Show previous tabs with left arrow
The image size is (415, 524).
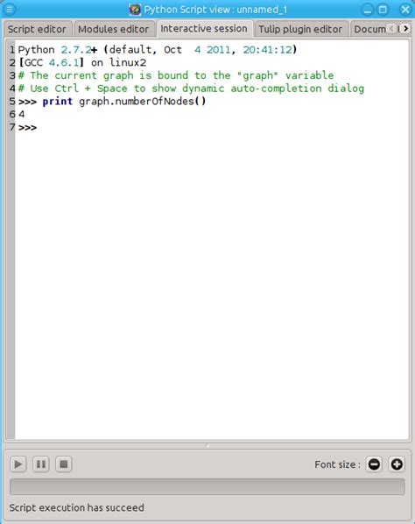pos(392,29)
